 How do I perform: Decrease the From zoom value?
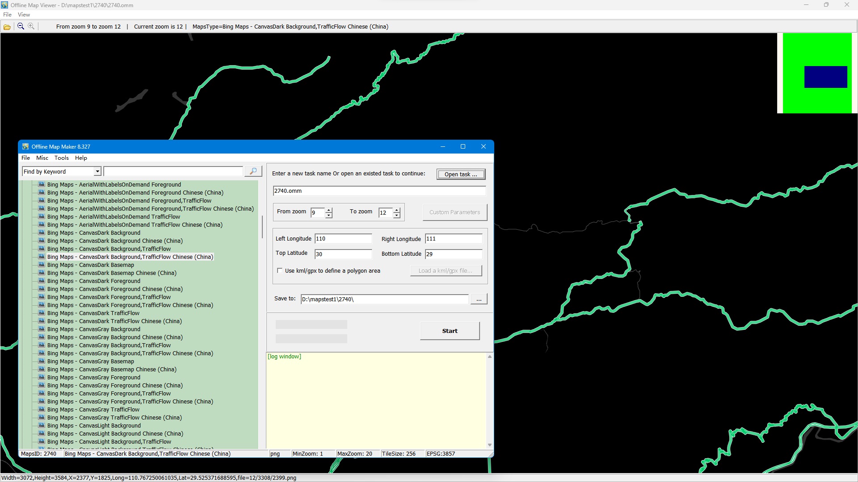click(329, 215)
